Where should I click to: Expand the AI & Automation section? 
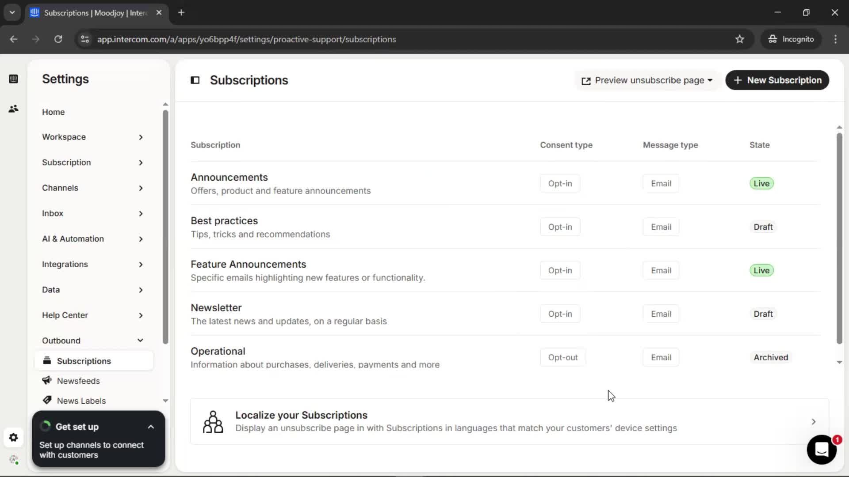click(93, 239)
